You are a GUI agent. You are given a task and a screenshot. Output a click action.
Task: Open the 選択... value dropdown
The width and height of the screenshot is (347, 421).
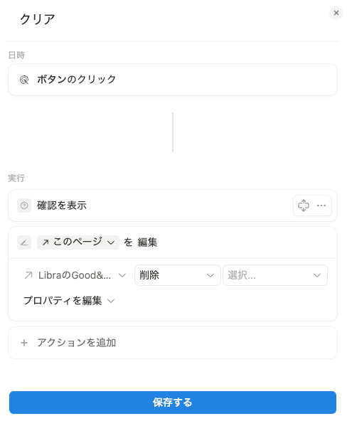[275, 275]
